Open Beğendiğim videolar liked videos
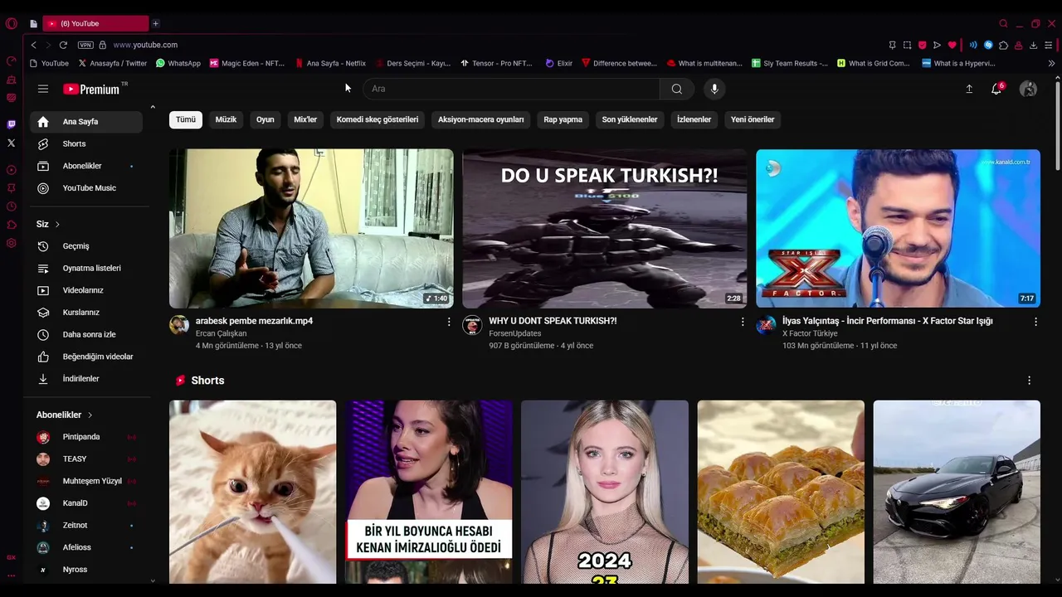1062x597 pixels. (x=86, y=357)
